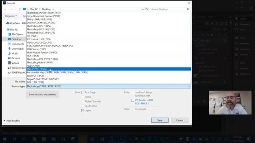Open Gradients panel in Photoshop window
The height and width of the screenshot is (143, 255).
242,49
